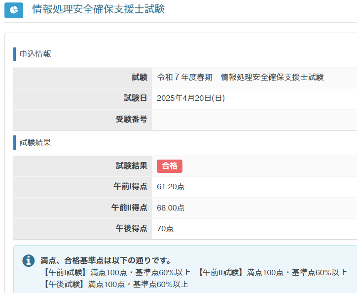Click the 試験結果 section heading
The image size is (357, 293).
click(36, 142)
